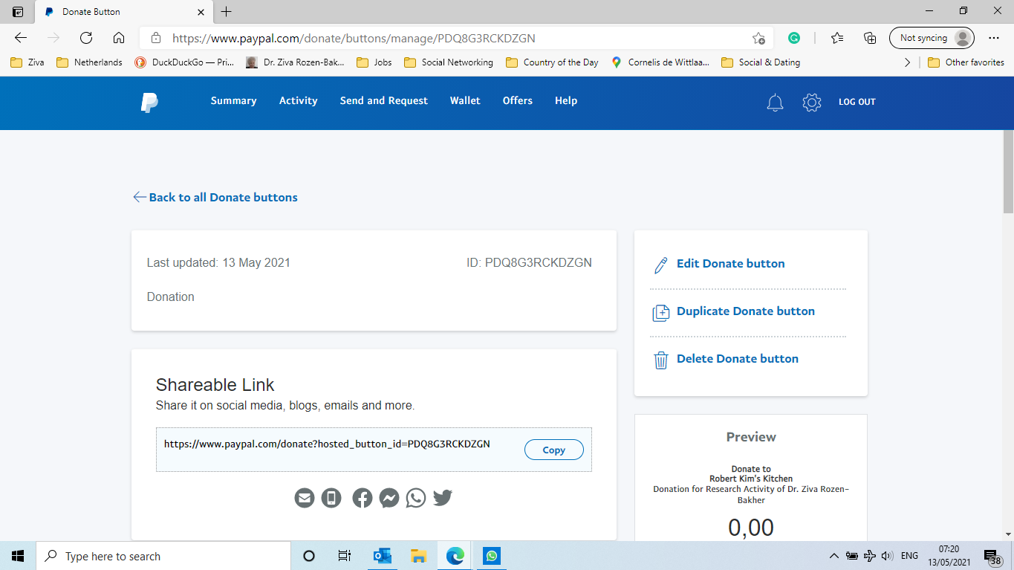Go to the Wallet menu
The height and width of the screenshot is (570, 1014).
[465, 100]
